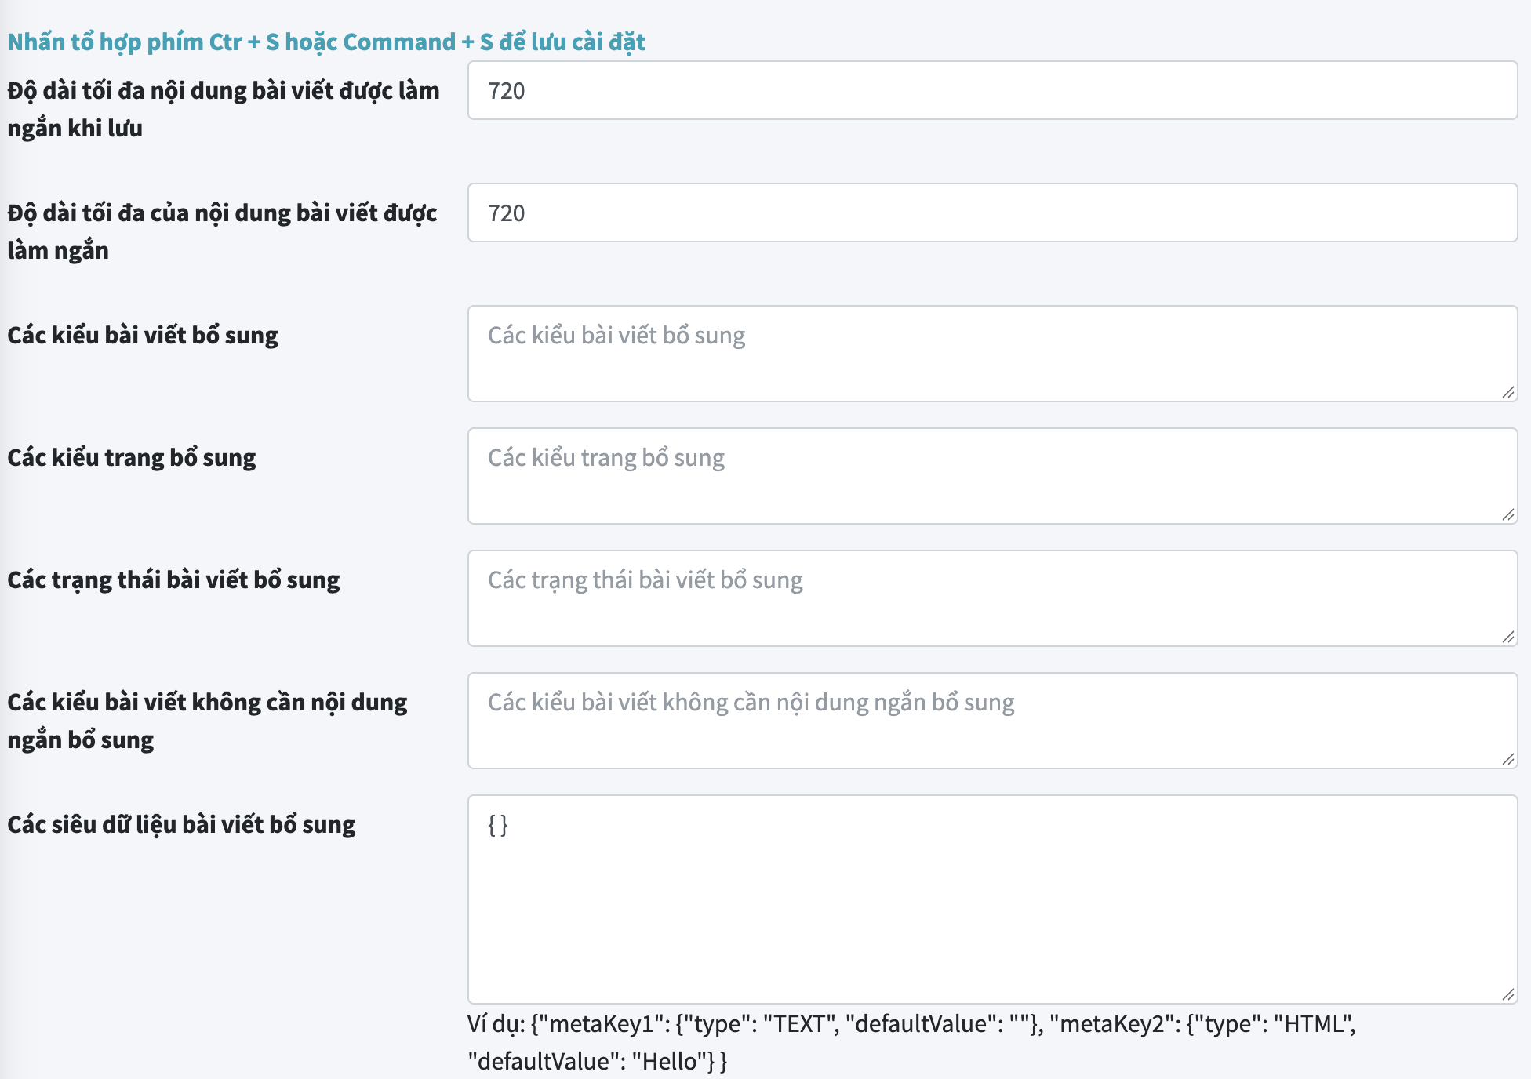The width and height of the screenshot is (1531, 1079).
Task: Click resize handle of page types textarea
Action: [x=1507, y=514]
